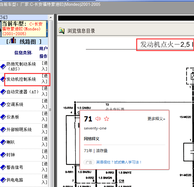Click the 信息类别 column header
Image resolution: width=194 pixels, height=187 pixels.
click(23, 53)
